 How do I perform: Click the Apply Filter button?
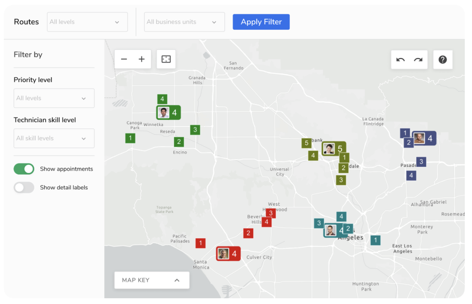[x=261, y=22]
